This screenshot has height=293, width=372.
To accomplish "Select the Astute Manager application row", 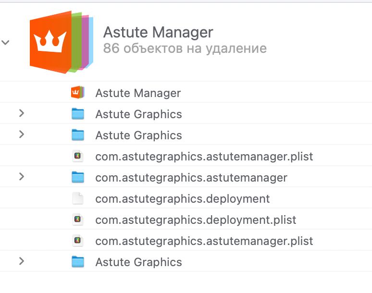I will click(186, 92).
